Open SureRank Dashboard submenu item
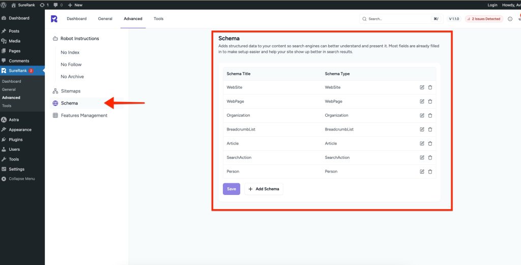Screen dimensions: 521x265 [11, 81]
